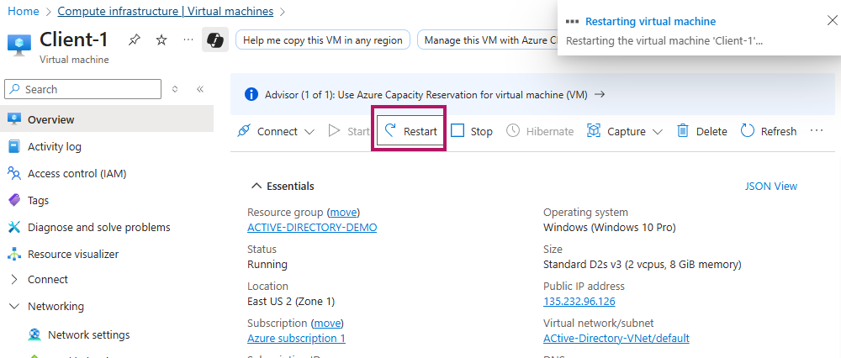The image size is (841, 358).
Task: Click the Delete trash can icon
Action: (683, 131)
